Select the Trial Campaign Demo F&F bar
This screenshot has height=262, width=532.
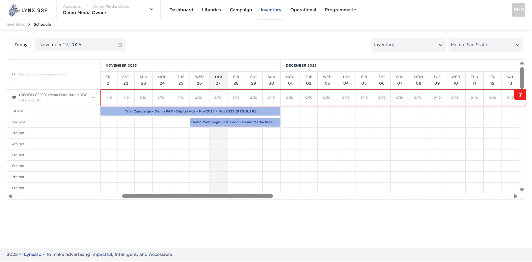tap(190, 111)
